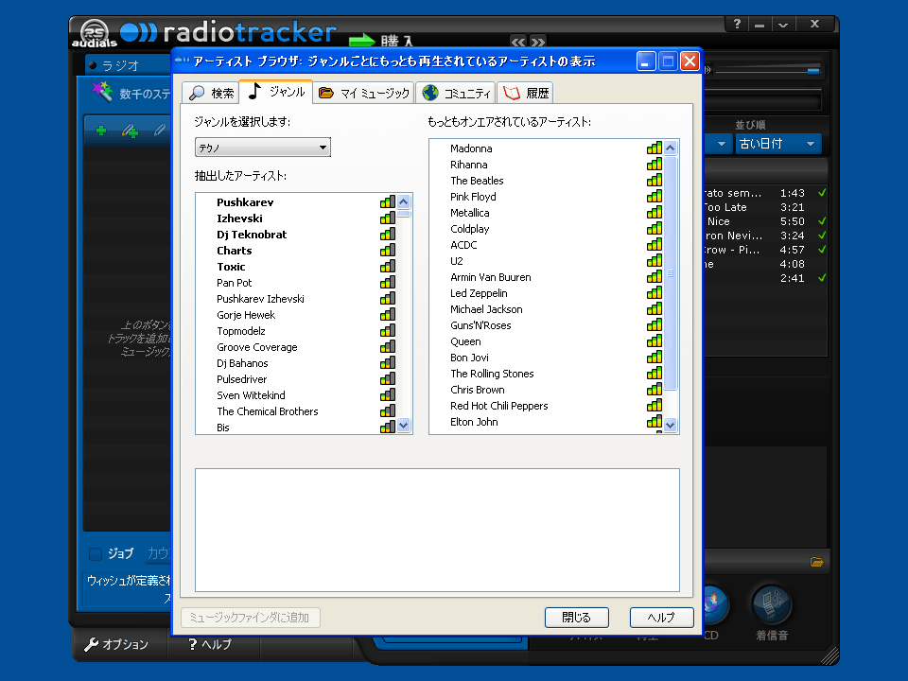The width and height of the screenshot is (908, 681).
Task: Select Rihanna in most-aired list
Action: [x=468, y=165]
